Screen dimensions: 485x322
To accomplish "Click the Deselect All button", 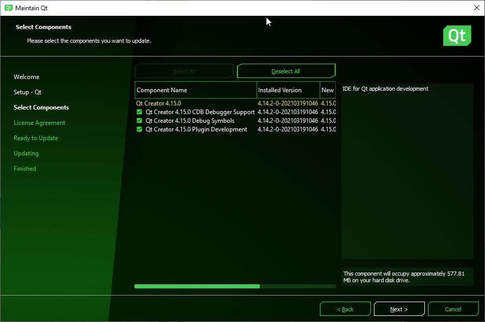I will tap(286, 71).
